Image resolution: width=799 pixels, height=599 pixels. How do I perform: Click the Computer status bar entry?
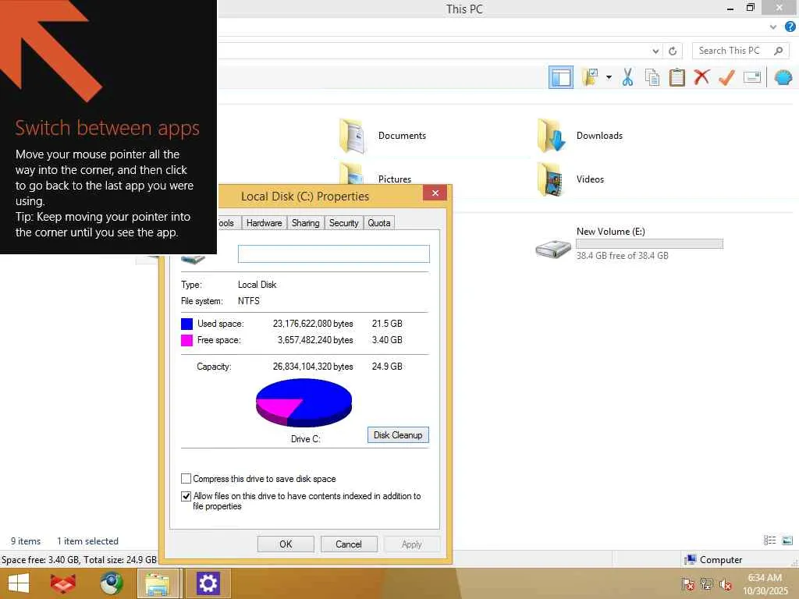coord(713,560)
